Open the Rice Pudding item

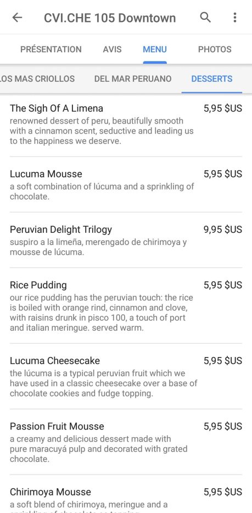[126, 305]
